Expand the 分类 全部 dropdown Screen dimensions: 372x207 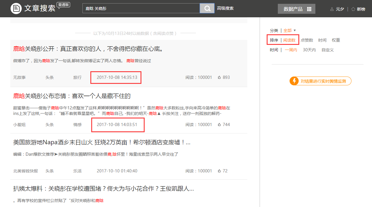(x=290, y=30)
